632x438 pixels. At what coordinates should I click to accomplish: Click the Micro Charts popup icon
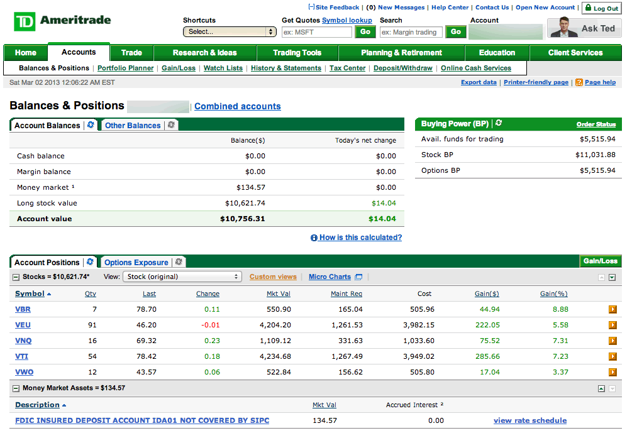(x=358, y=277)
